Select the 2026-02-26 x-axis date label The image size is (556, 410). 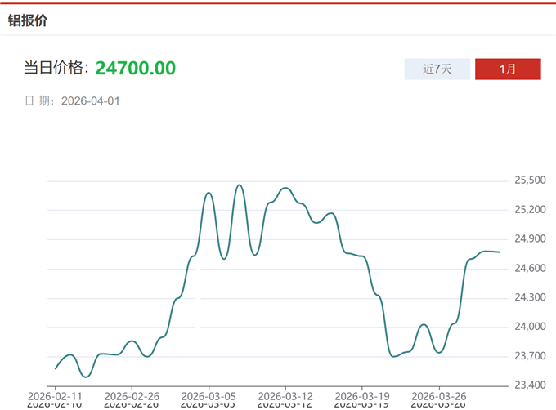click(x=132, y=394)
